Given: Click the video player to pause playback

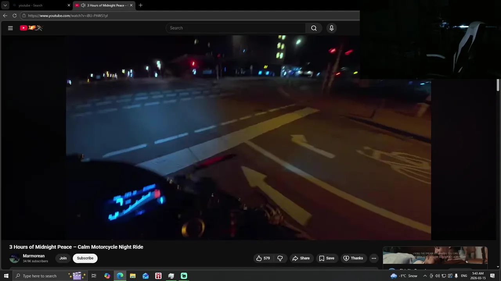Looking at the screenshot, I should click(249, 137).
